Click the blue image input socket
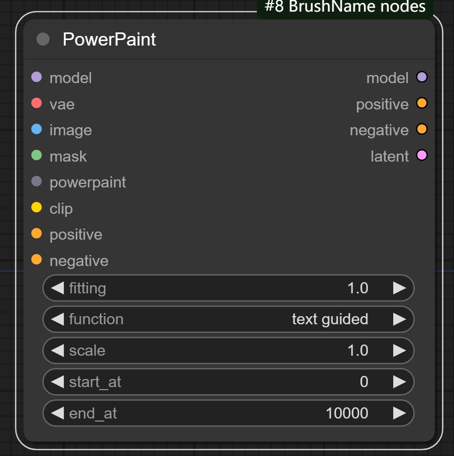 tap(36, 130)
